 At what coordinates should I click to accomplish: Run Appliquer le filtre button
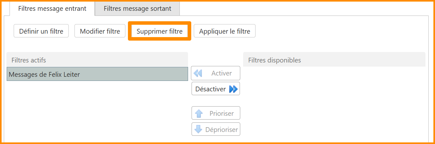tap(225, 31)
